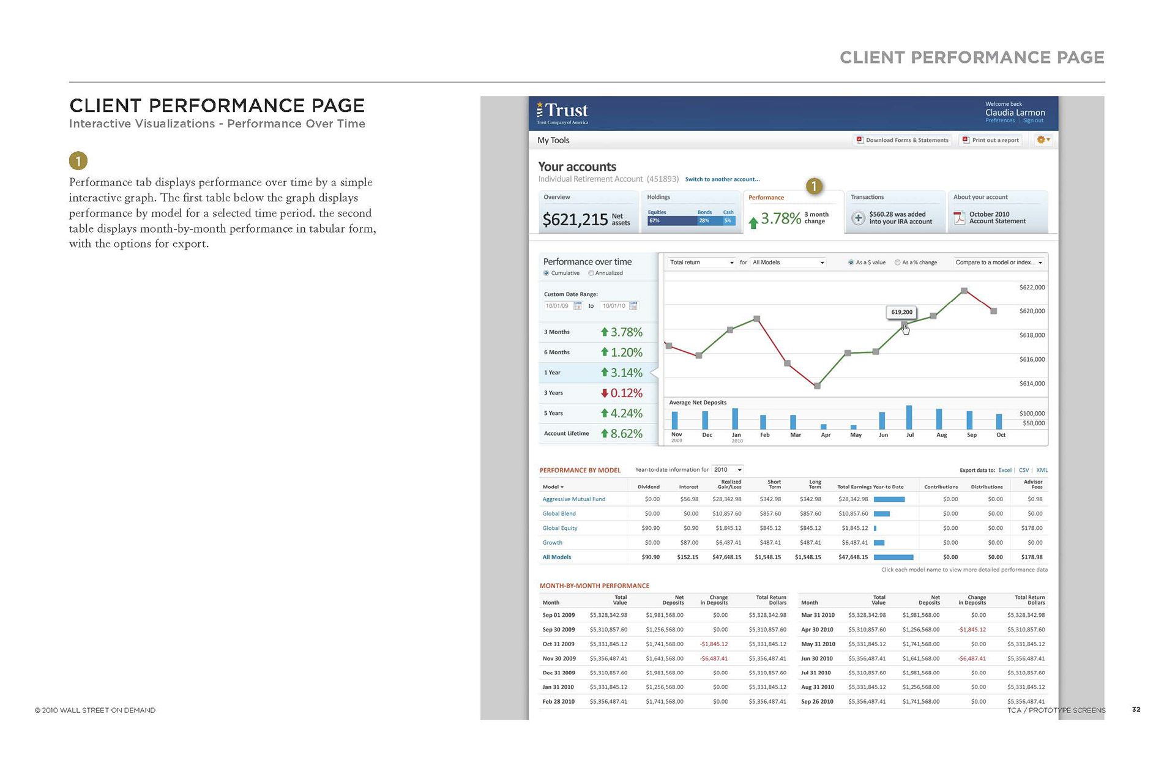Expand Compare to a model or index dropdown

coord(999,263)
